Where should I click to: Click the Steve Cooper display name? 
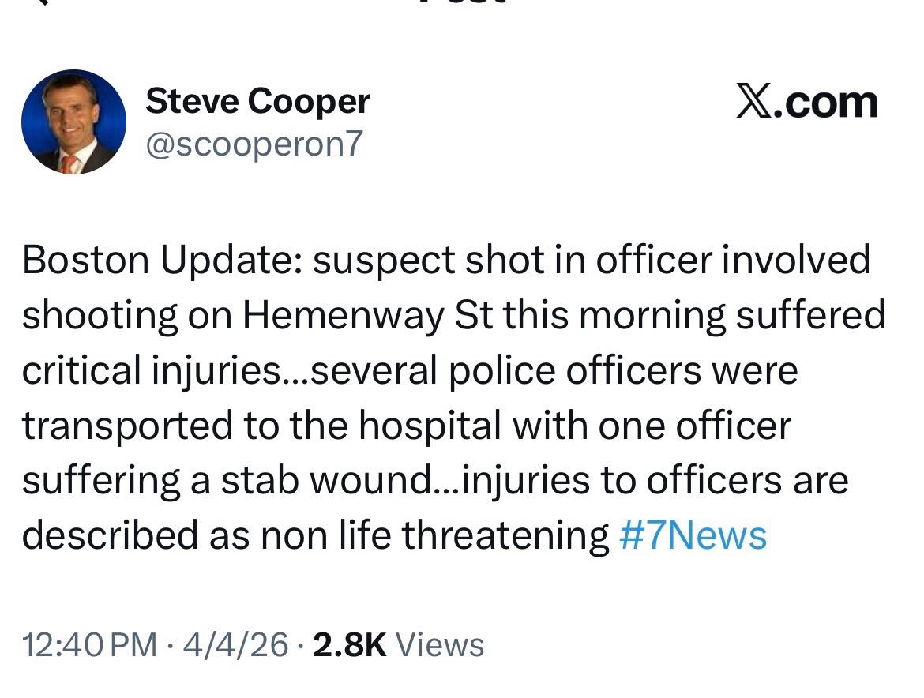click(x=257, y=101)
